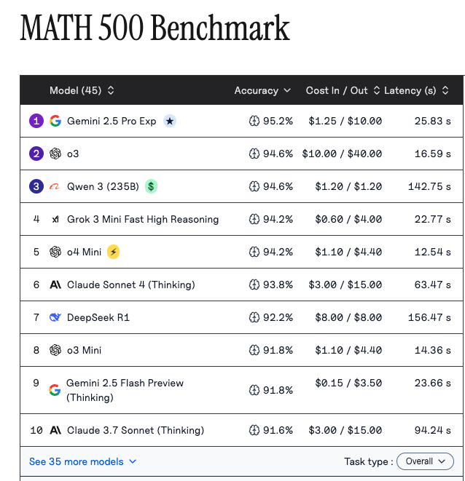Click the MATH 500 Benchmark heading
Image resolution: width=465 pixels, height=481 pixels.
155,28
